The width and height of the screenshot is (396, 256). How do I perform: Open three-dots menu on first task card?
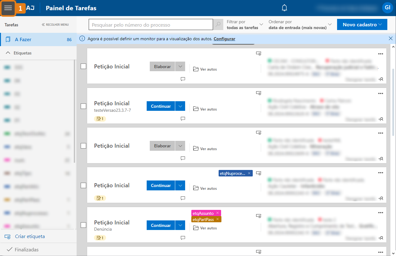point(381,54)
